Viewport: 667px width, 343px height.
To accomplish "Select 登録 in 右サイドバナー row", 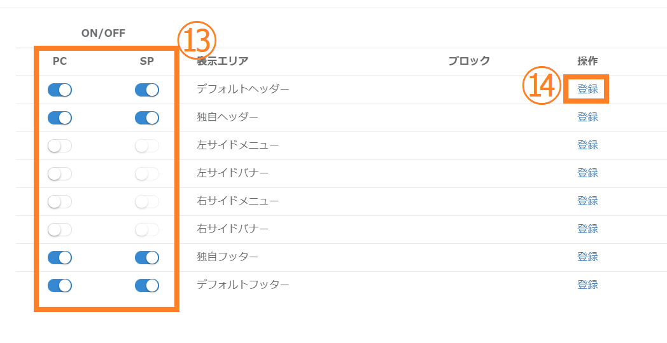I will click(587, 229).
